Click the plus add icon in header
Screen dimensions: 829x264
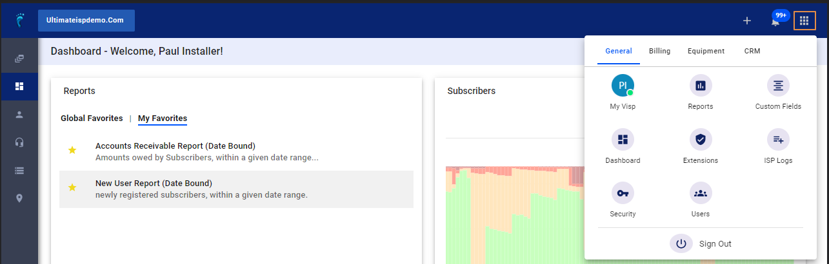coord(747,21)
